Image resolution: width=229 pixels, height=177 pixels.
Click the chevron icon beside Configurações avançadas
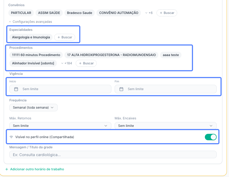[10, 22]
